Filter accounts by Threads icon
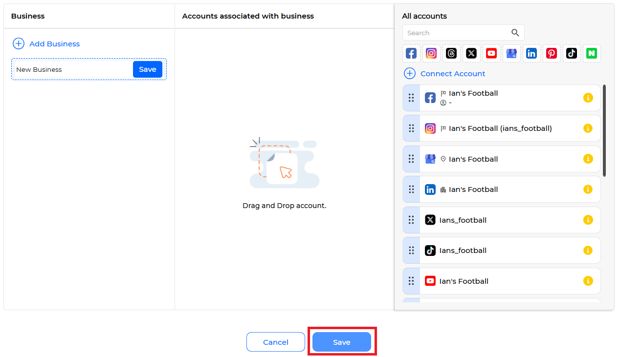Image resolution: width=620 pixels, height=357 pixels. click(451, 53)
